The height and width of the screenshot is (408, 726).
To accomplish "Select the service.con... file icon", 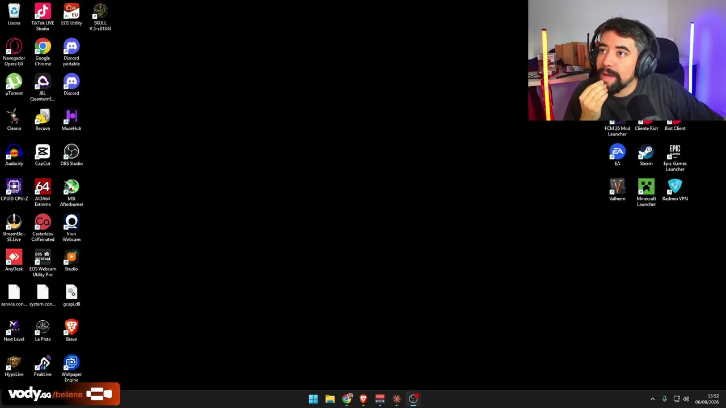I will [x=14, y=292].
